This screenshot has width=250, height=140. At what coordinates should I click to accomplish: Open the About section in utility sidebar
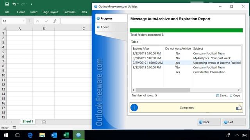[111, 27]
